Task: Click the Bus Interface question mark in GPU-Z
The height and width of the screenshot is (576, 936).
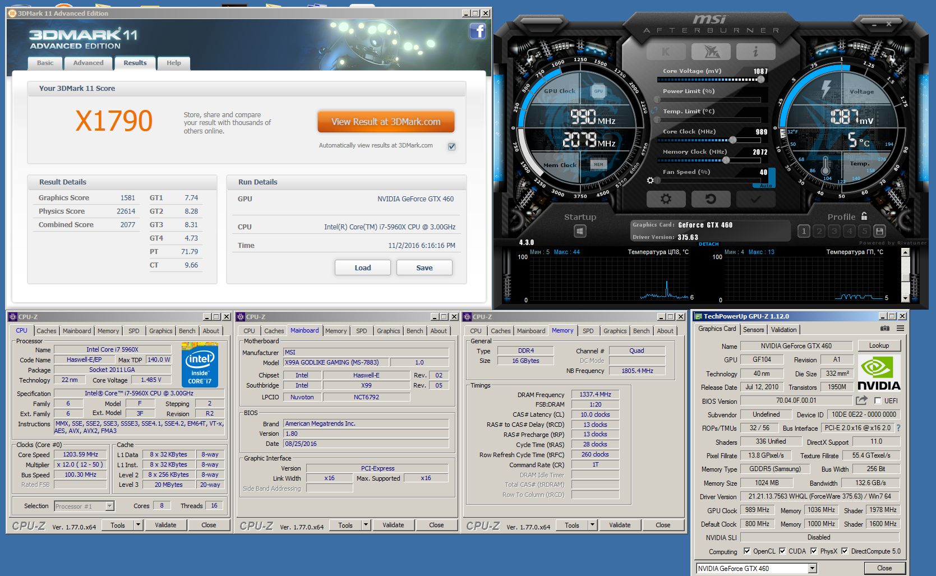Action: pyautogui.click(x=898, y=428)
